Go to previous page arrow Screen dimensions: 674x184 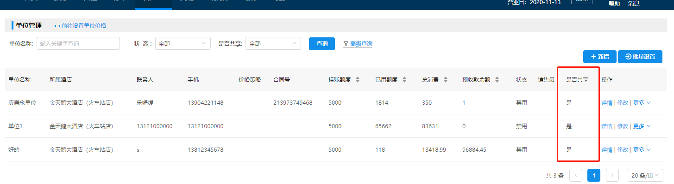pyautogui.click(x=576, y=175)
